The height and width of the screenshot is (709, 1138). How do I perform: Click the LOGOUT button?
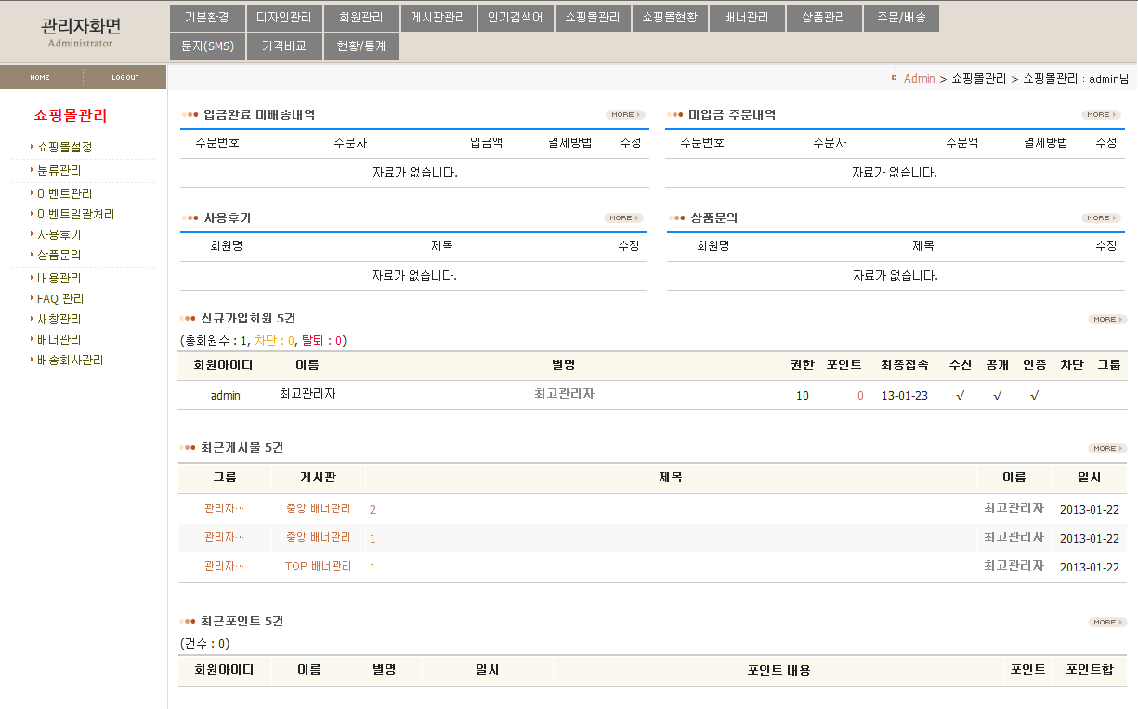point(125,78)
